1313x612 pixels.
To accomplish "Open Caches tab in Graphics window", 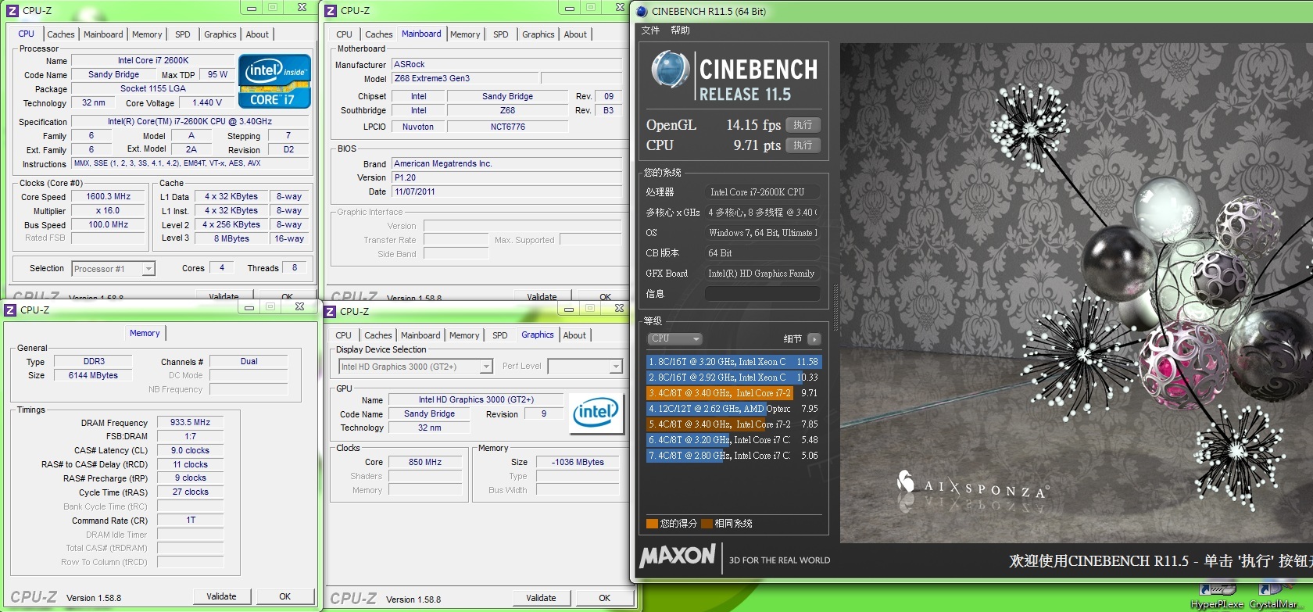I will [377, 335].
